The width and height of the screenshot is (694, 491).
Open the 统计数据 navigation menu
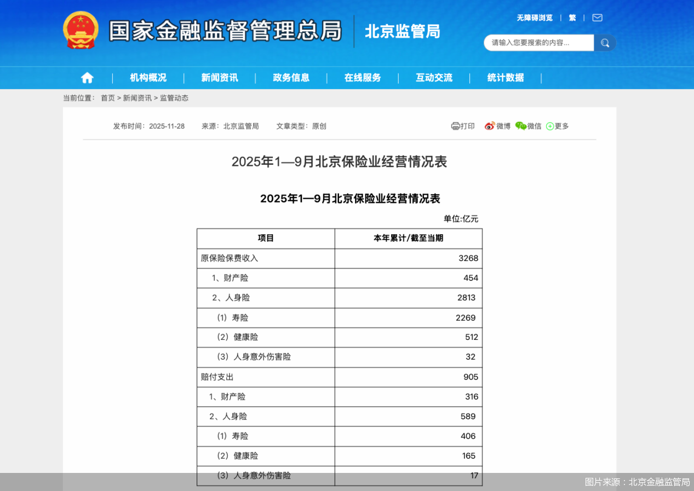pyautogui.click(x=504, y=78)
